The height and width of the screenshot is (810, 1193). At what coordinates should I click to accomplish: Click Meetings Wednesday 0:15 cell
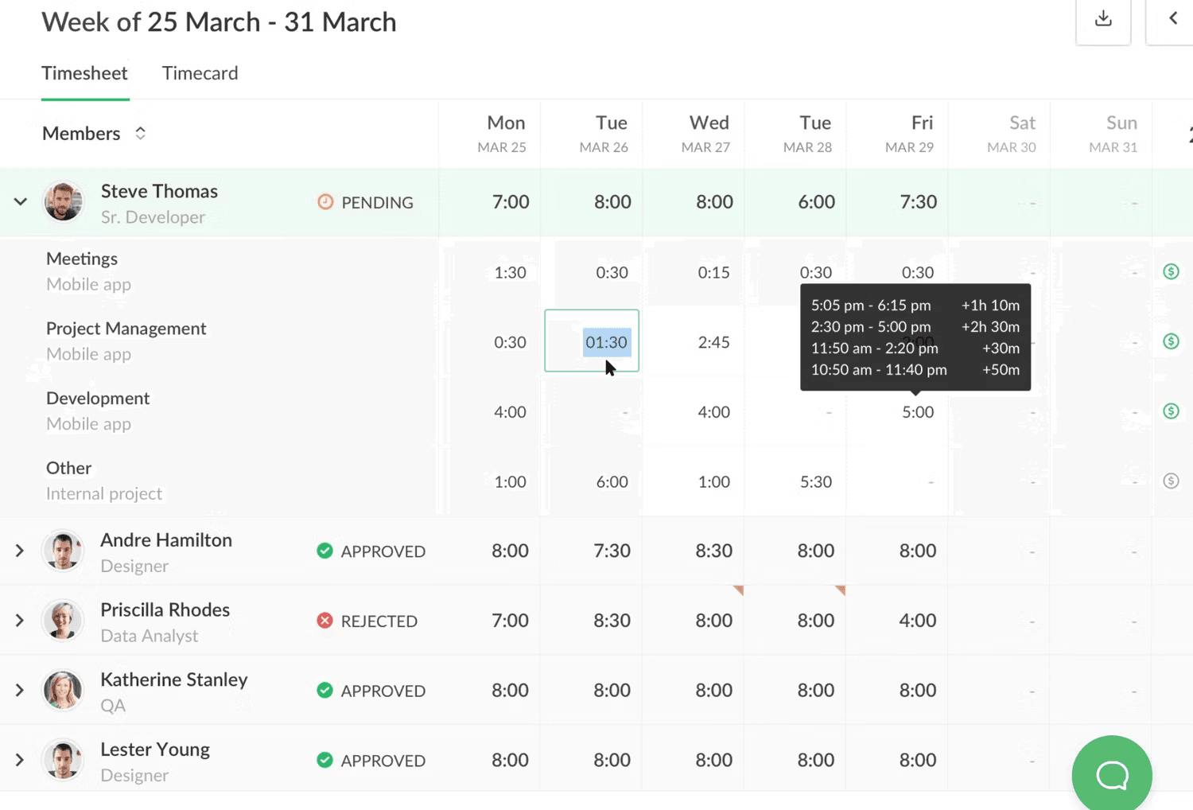(x=713, y=272)
